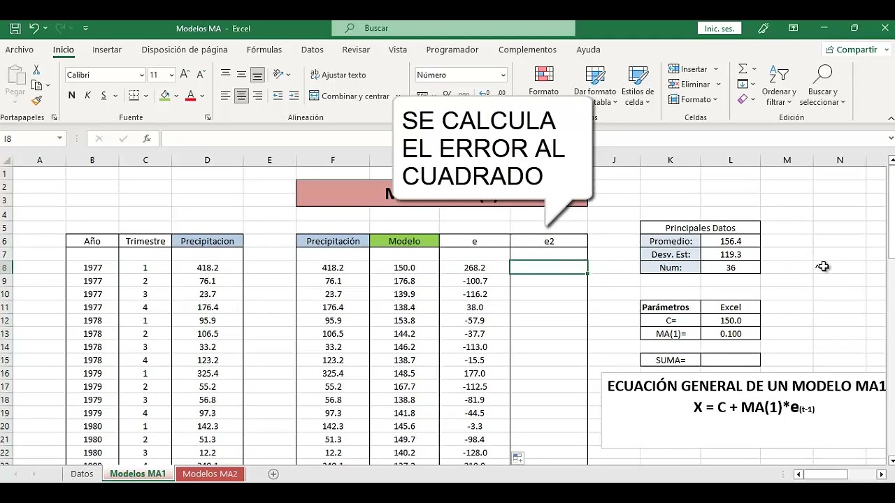
Task: Apply the cell borders icon
Action: click(134, 96)
